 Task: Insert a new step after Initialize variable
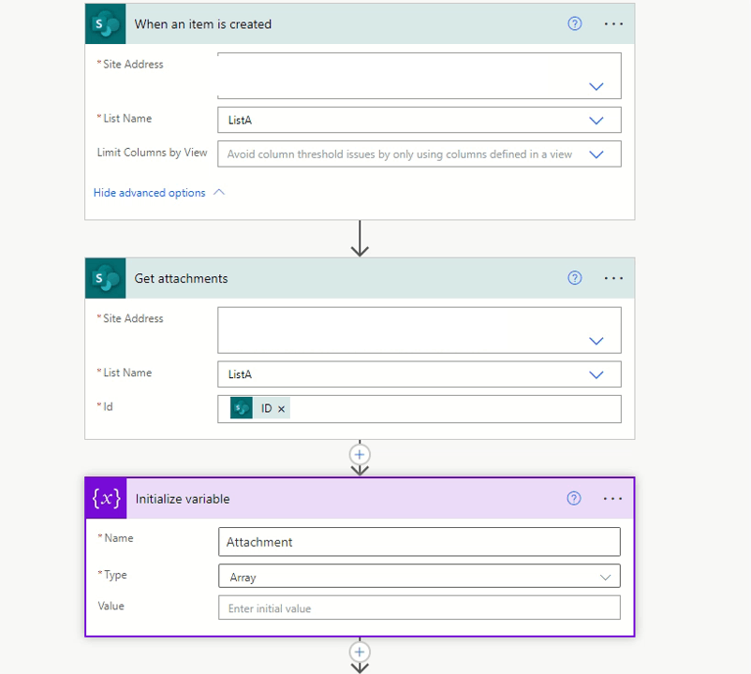point(360,651)
